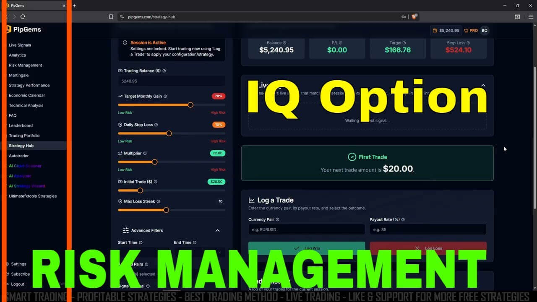
Task: Click the PipGems logo text
Action: tap(27, 29)
